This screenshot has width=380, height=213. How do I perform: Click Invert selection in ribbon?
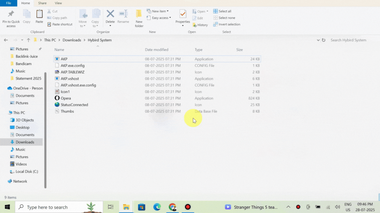(227, 24)
